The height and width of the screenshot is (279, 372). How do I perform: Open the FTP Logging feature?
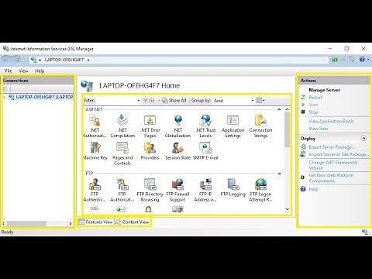point(232,188)
